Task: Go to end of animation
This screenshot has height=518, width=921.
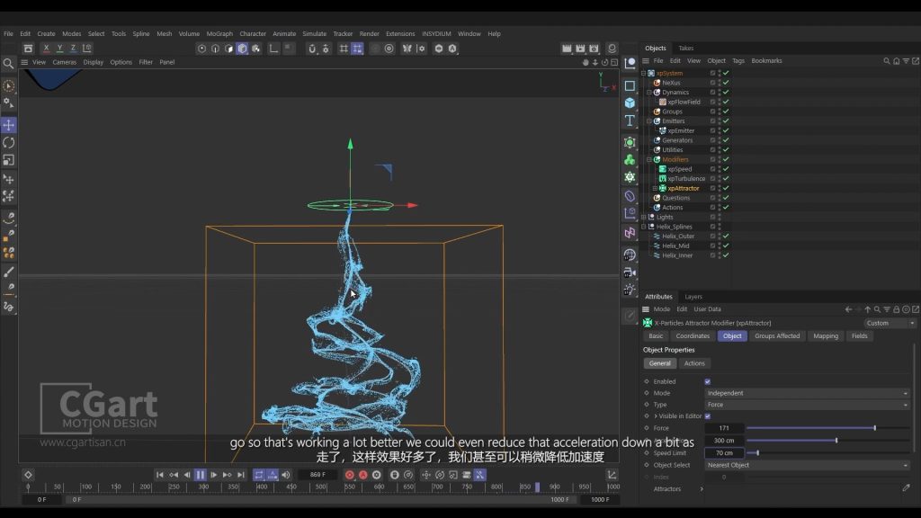Action: pyautogui.click(x=241, y=475)
